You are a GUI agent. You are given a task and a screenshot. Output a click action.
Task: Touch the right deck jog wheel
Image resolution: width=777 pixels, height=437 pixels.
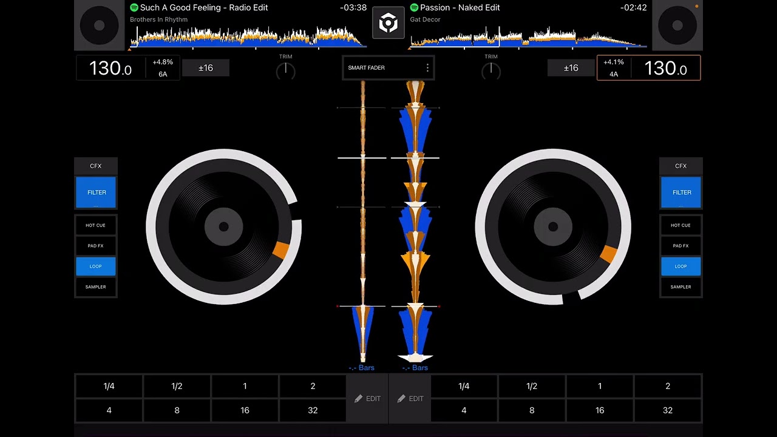click(553, 226)
